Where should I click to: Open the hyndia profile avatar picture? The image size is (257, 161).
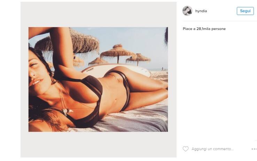coord(187,11)
